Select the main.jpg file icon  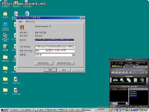16,80
